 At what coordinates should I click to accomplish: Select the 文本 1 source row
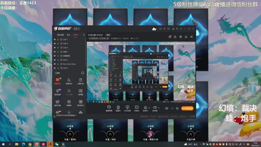click(69, 40)
